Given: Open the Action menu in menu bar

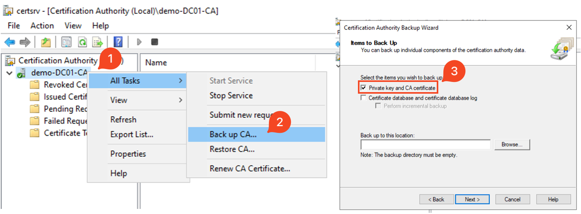Looking at the screenshot, I should 42,26.
